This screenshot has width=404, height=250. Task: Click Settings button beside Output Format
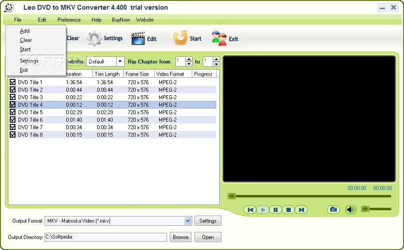tap(208, 221)
